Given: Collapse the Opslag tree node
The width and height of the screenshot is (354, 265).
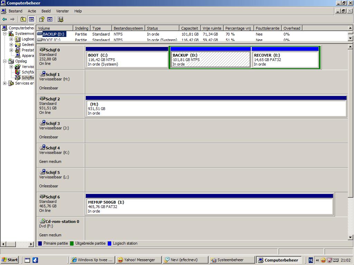Looking at the screenshot, I should (x=5, y=61).
